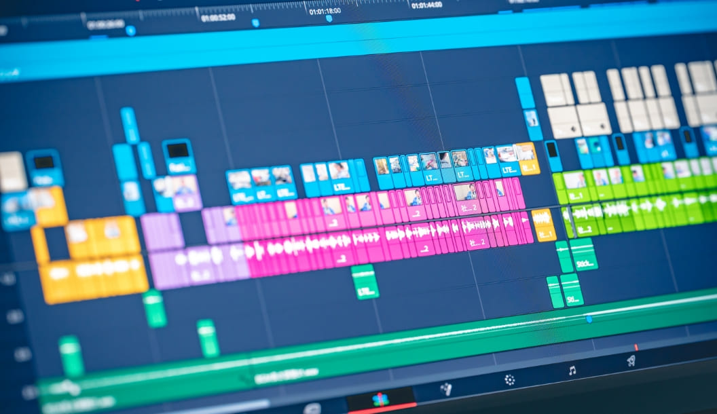The height and width of the screenshot is (414, 717).
Task: Select the blue marker right of 01:00:52:00
Action: tap(255, 23)
